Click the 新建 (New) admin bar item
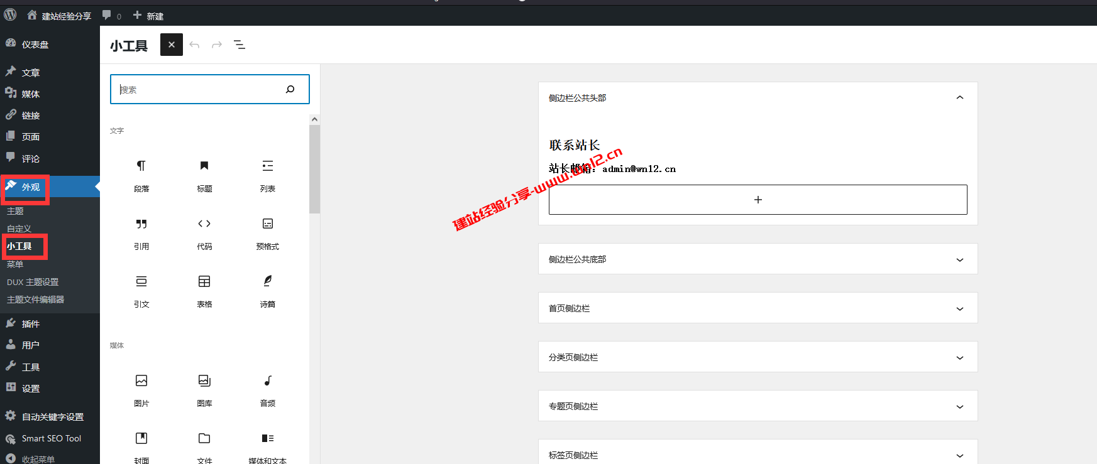The image size is (1097, 464). point(148,15)
